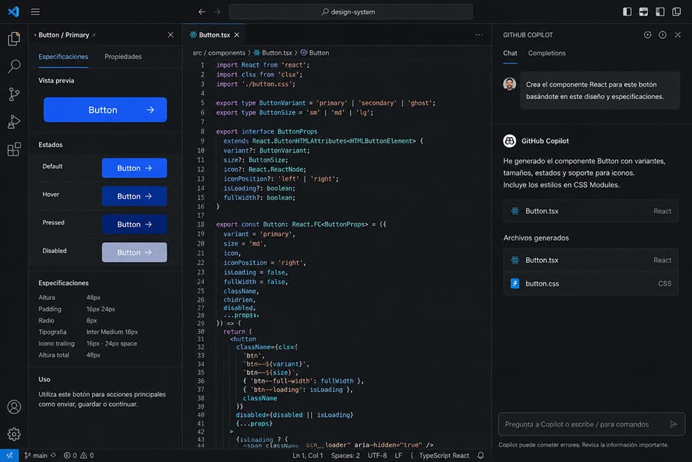Open the Extensions view
The image size is (692, 462).
pos(14,150)
